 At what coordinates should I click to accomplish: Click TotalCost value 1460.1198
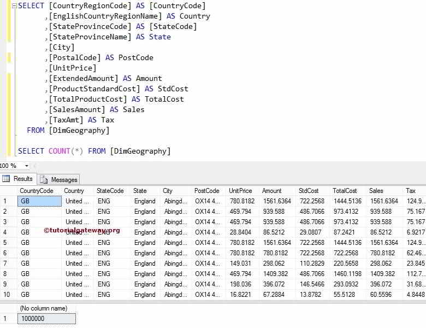347,273
